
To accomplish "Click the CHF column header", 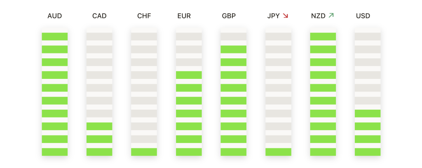I will [144, 16].
